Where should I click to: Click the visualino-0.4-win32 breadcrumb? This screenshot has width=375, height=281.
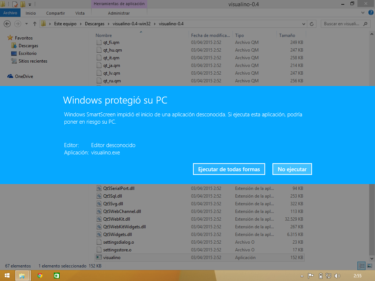tap(131, 24)
